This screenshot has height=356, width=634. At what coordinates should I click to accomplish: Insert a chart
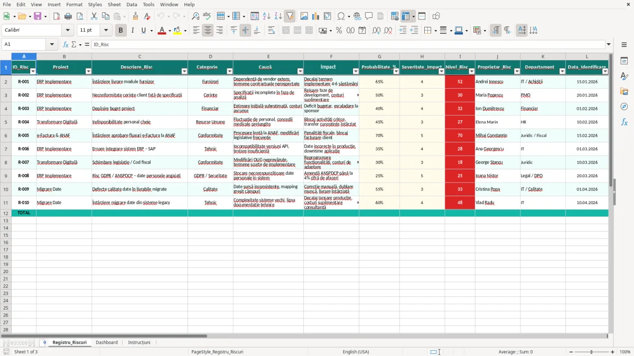click(316, 16)
